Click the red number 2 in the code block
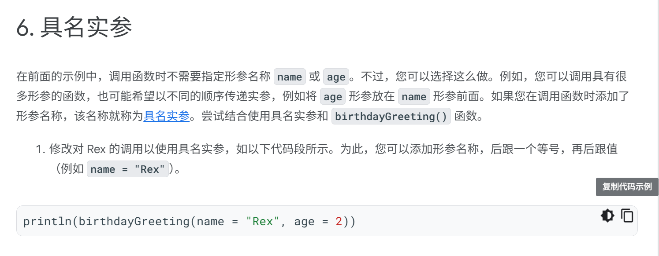Viewport: 659px width, 256px height. [x=339, y=221]
